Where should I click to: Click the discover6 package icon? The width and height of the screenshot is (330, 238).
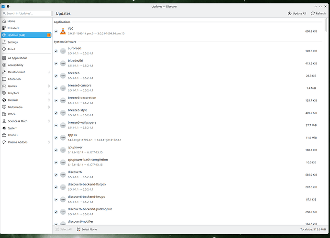click(x=63, y=175)
